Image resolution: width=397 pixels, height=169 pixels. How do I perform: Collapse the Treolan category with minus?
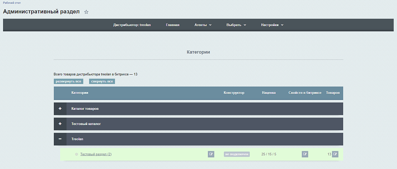pos(60,139)
